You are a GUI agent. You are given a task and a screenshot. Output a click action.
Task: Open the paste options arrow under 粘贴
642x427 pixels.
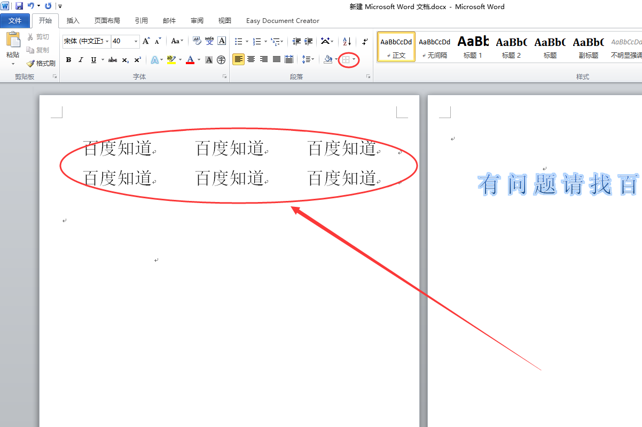coord(13,64)
